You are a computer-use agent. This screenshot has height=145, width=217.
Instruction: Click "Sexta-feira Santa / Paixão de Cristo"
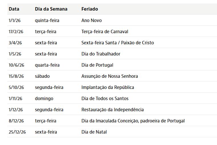117,43
